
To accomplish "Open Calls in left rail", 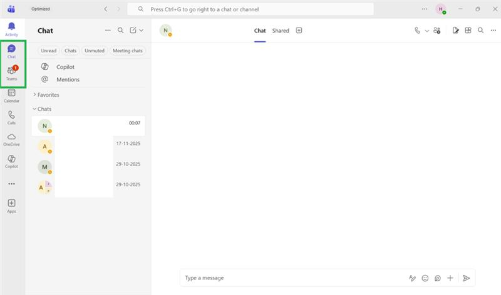I will pos(11,117).
